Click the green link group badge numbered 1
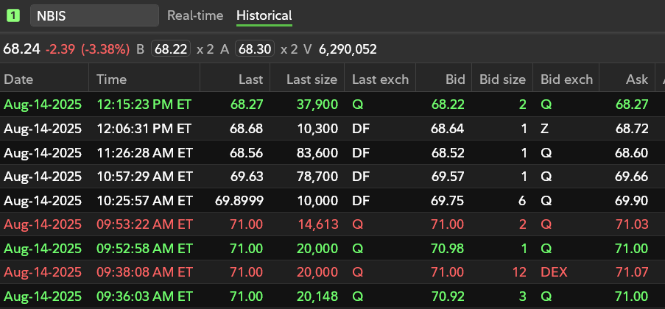 13,15
